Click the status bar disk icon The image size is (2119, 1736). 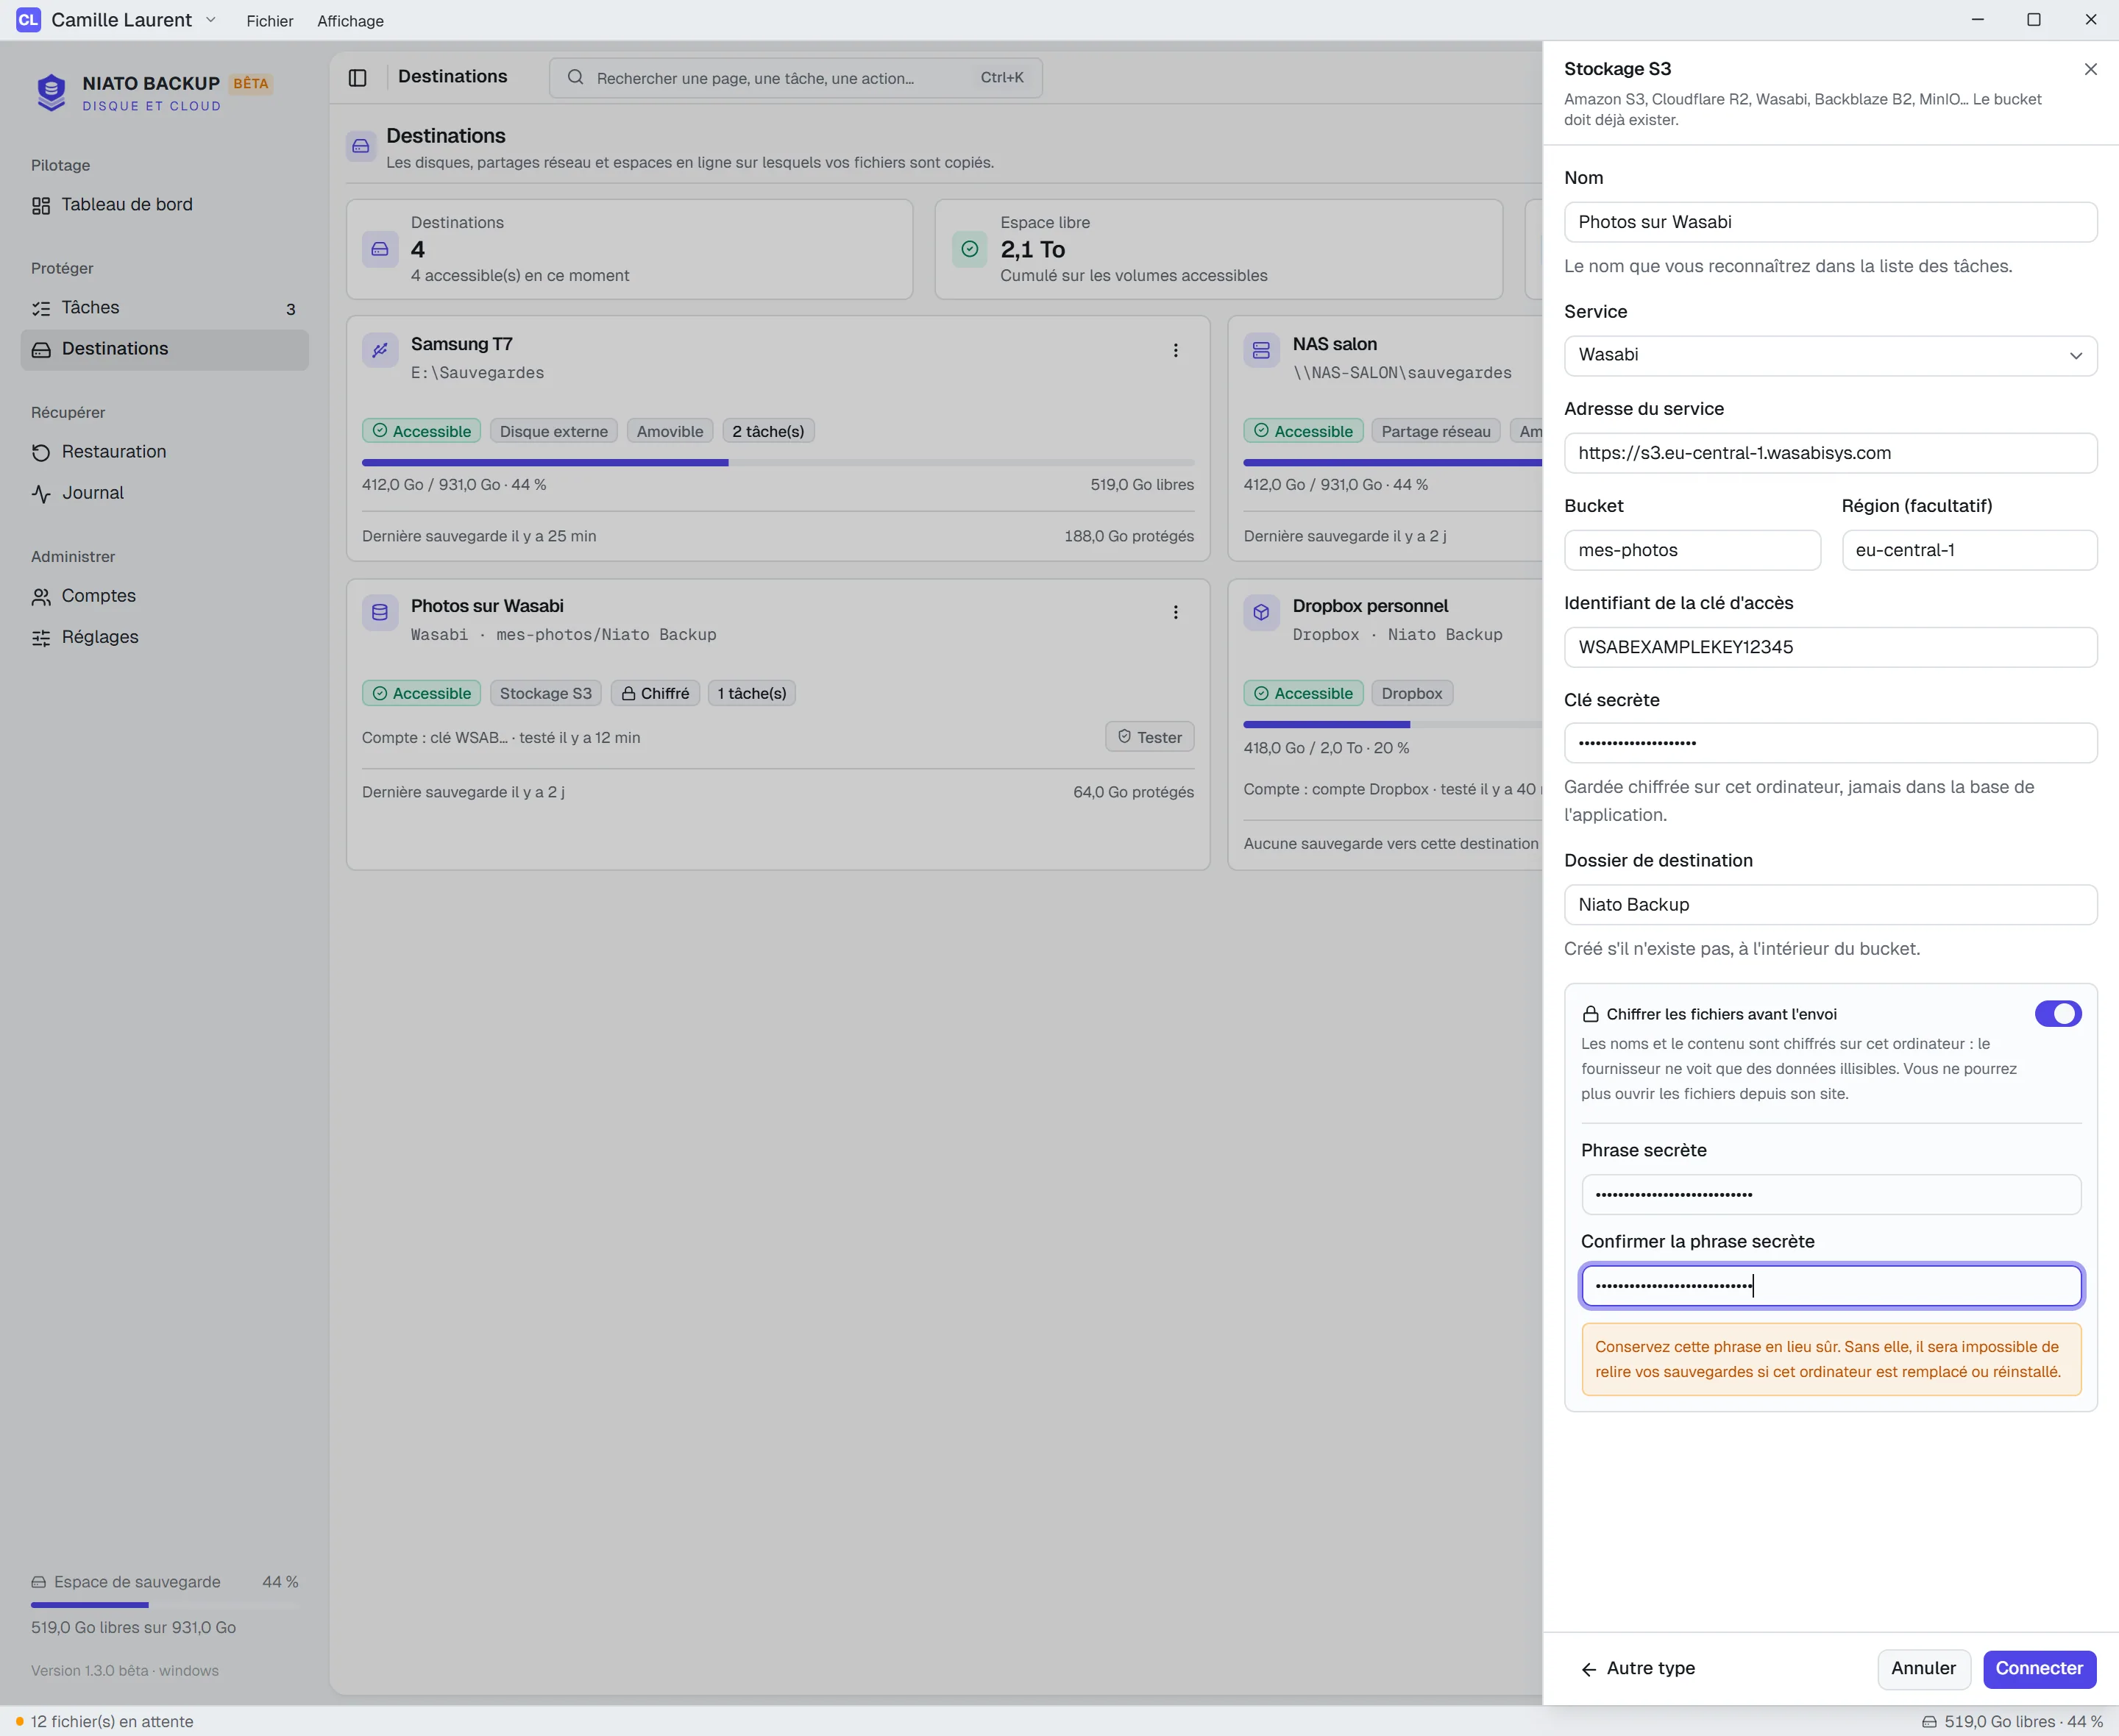click(1929, 1722)
